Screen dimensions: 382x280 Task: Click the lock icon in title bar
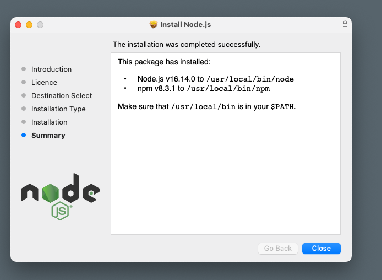point(345,24)
